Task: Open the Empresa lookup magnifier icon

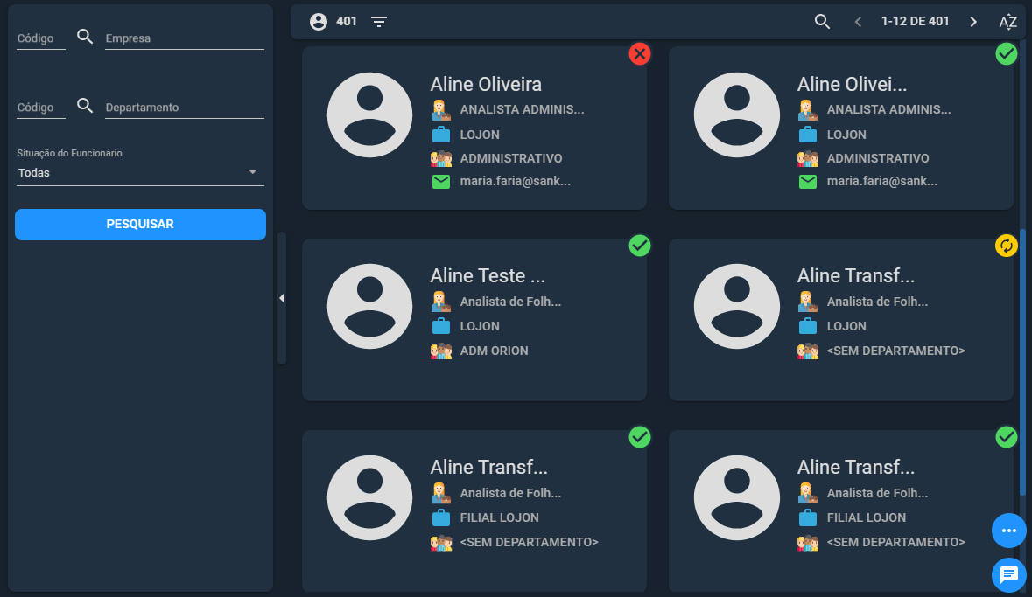Action: [85, 37]
